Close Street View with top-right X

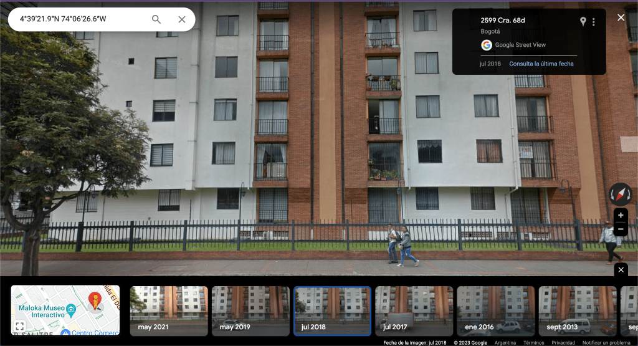click(x=621, y=17)
